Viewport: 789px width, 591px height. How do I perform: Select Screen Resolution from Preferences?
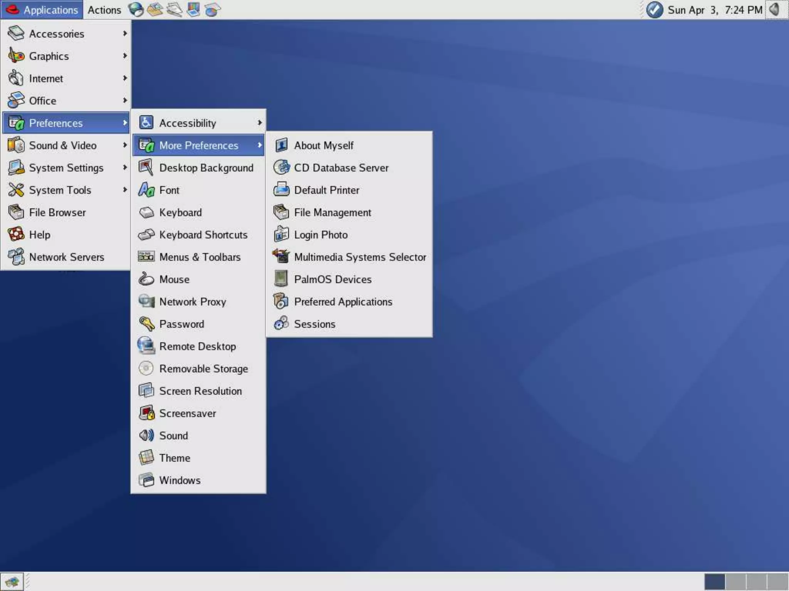[x=200, y=391]
